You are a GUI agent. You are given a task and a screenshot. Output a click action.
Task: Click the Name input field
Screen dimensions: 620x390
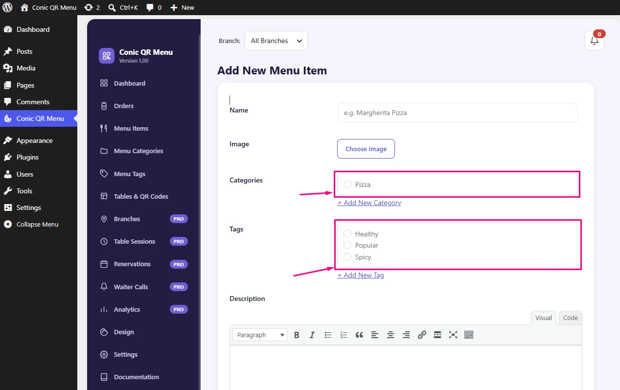pyautogui.click(x=458, y=113)
